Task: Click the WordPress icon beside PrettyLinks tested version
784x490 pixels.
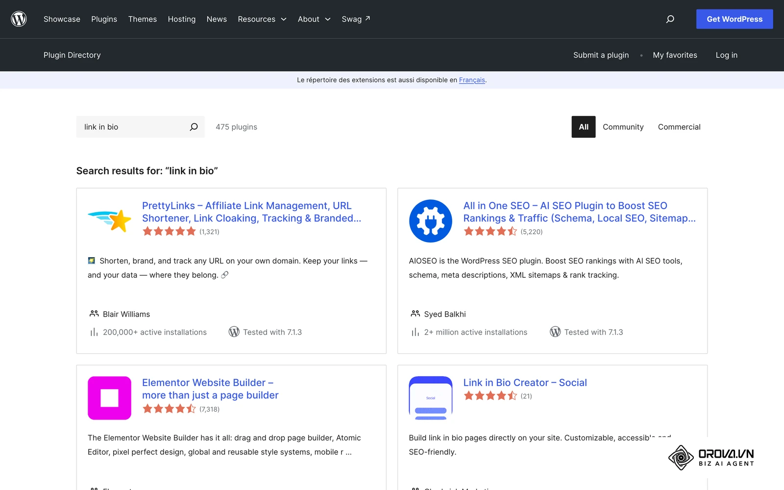Action: 234,332
